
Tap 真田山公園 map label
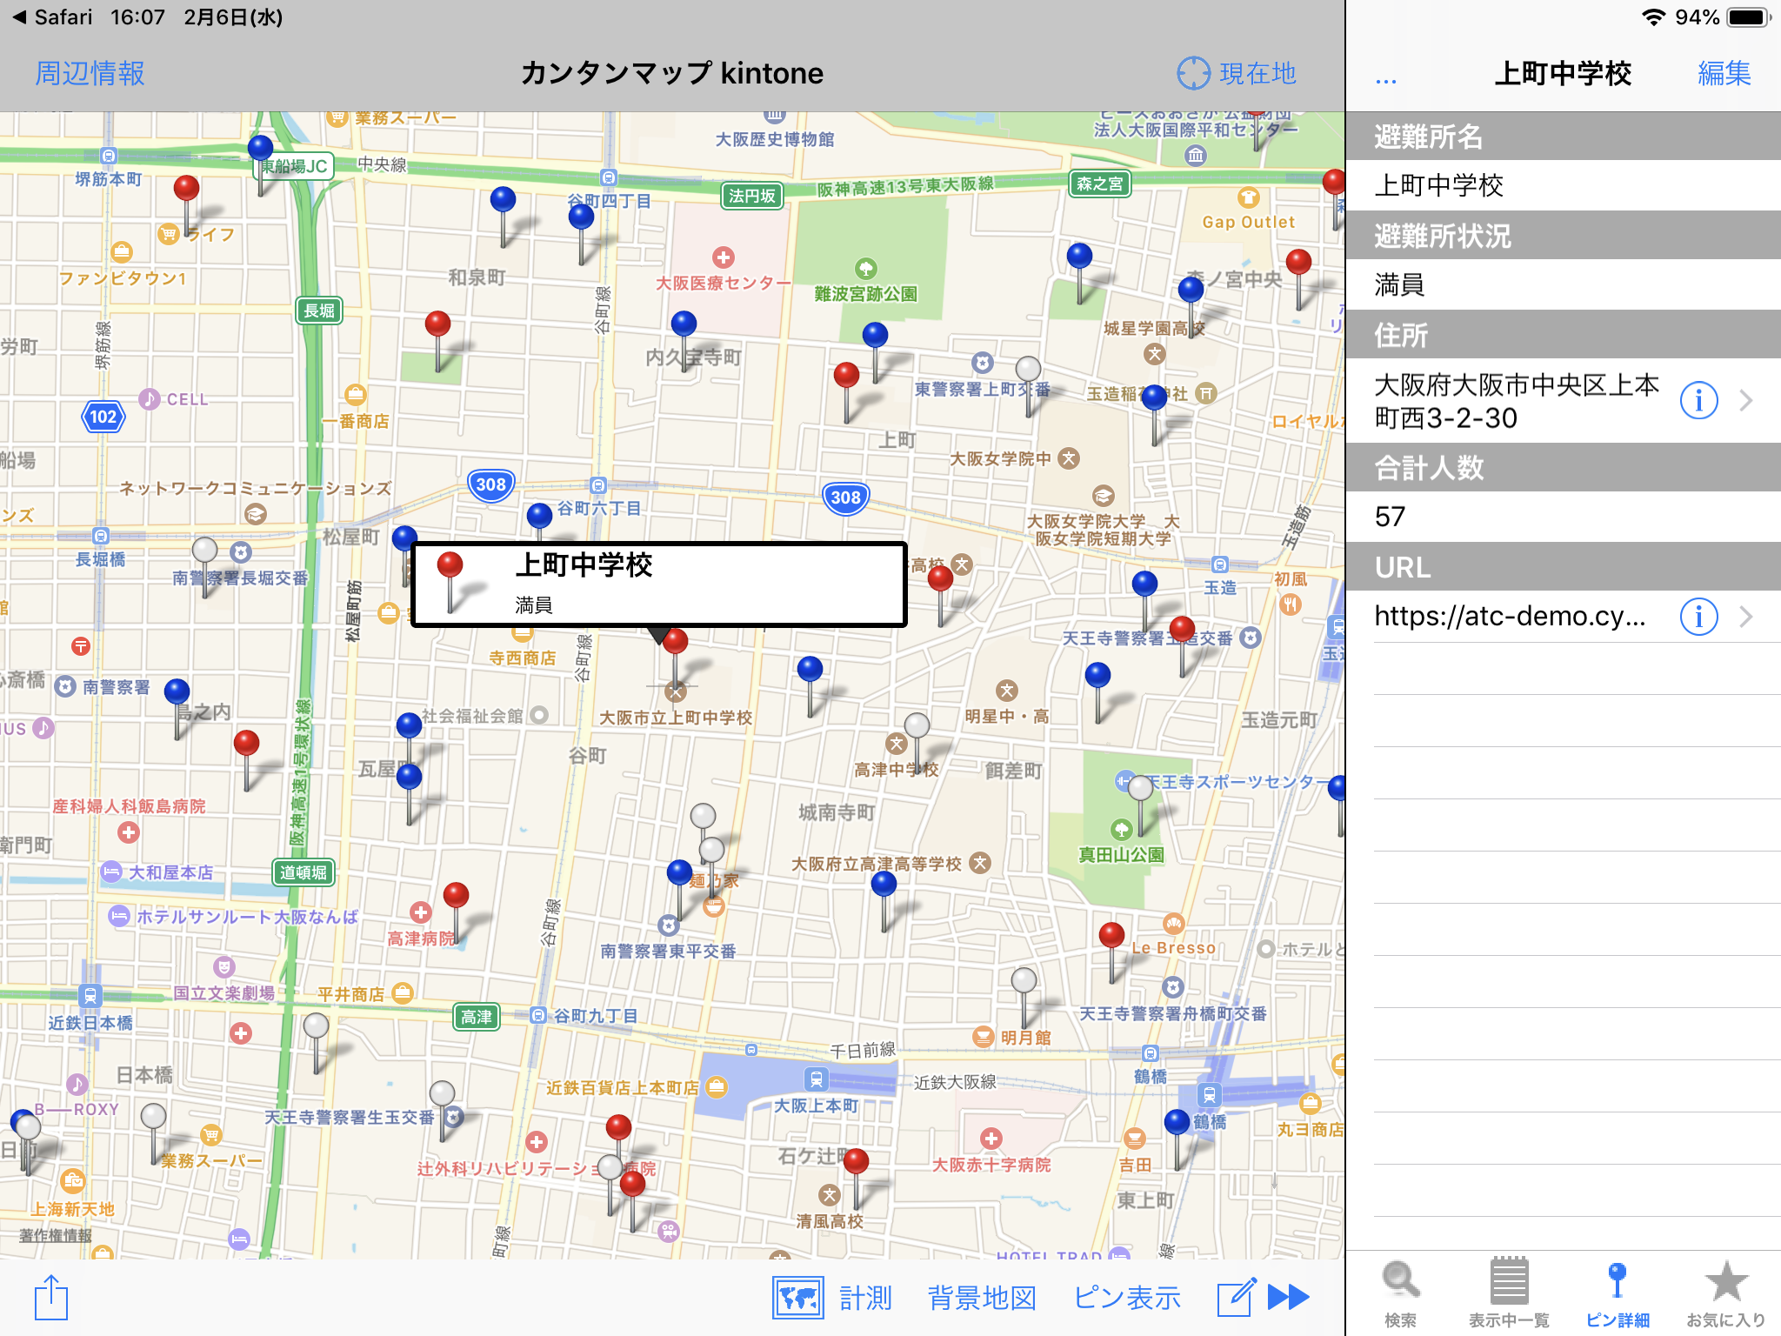click(x=1121, y=855)
